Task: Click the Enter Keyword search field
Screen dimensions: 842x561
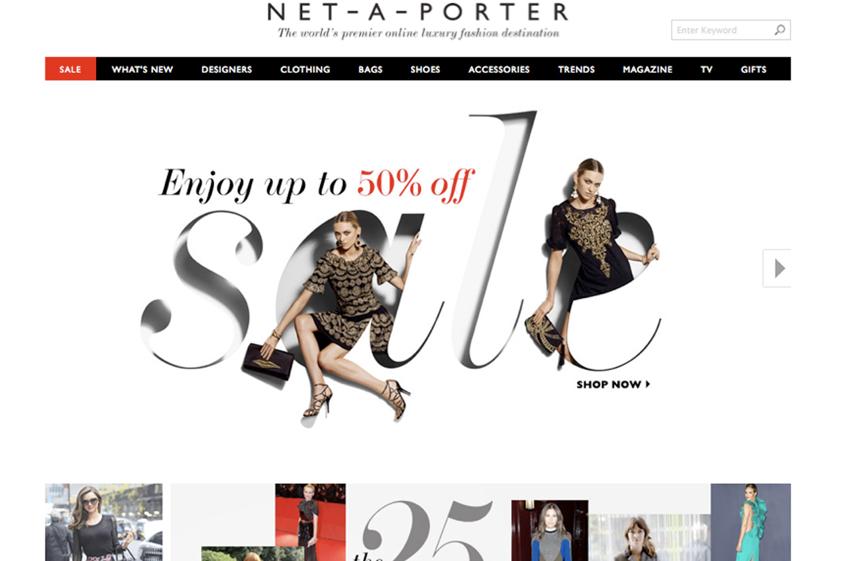Action: tap(723, 30)
